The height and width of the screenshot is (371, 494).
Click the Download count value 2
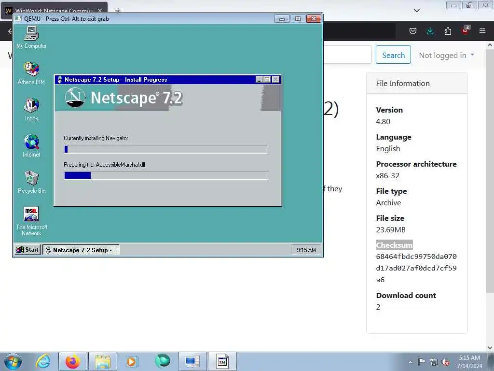[x=378, y=307]
